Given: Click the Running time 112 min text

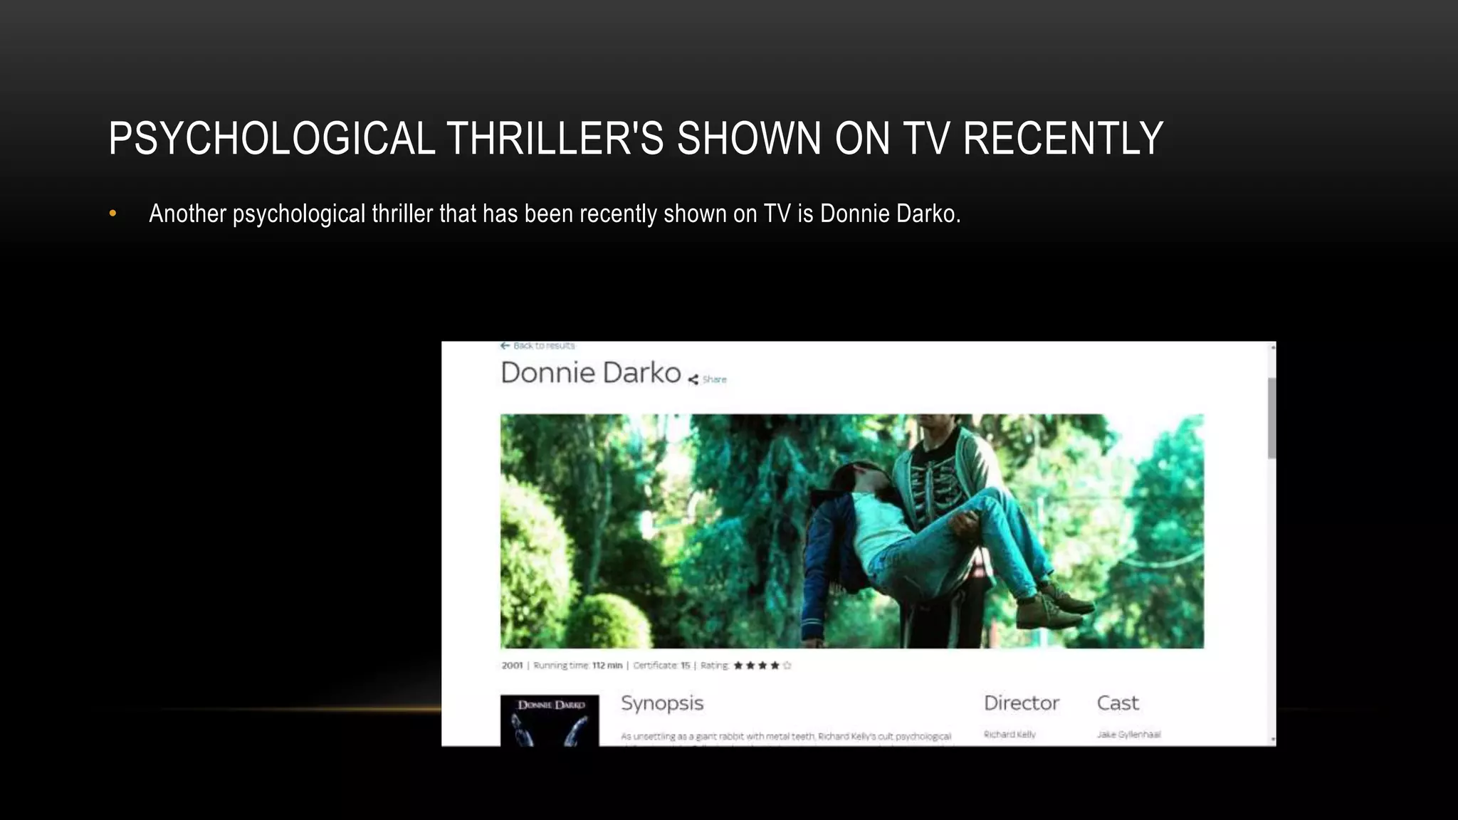Looking at the screenshot, I should [x=578, y=666].
